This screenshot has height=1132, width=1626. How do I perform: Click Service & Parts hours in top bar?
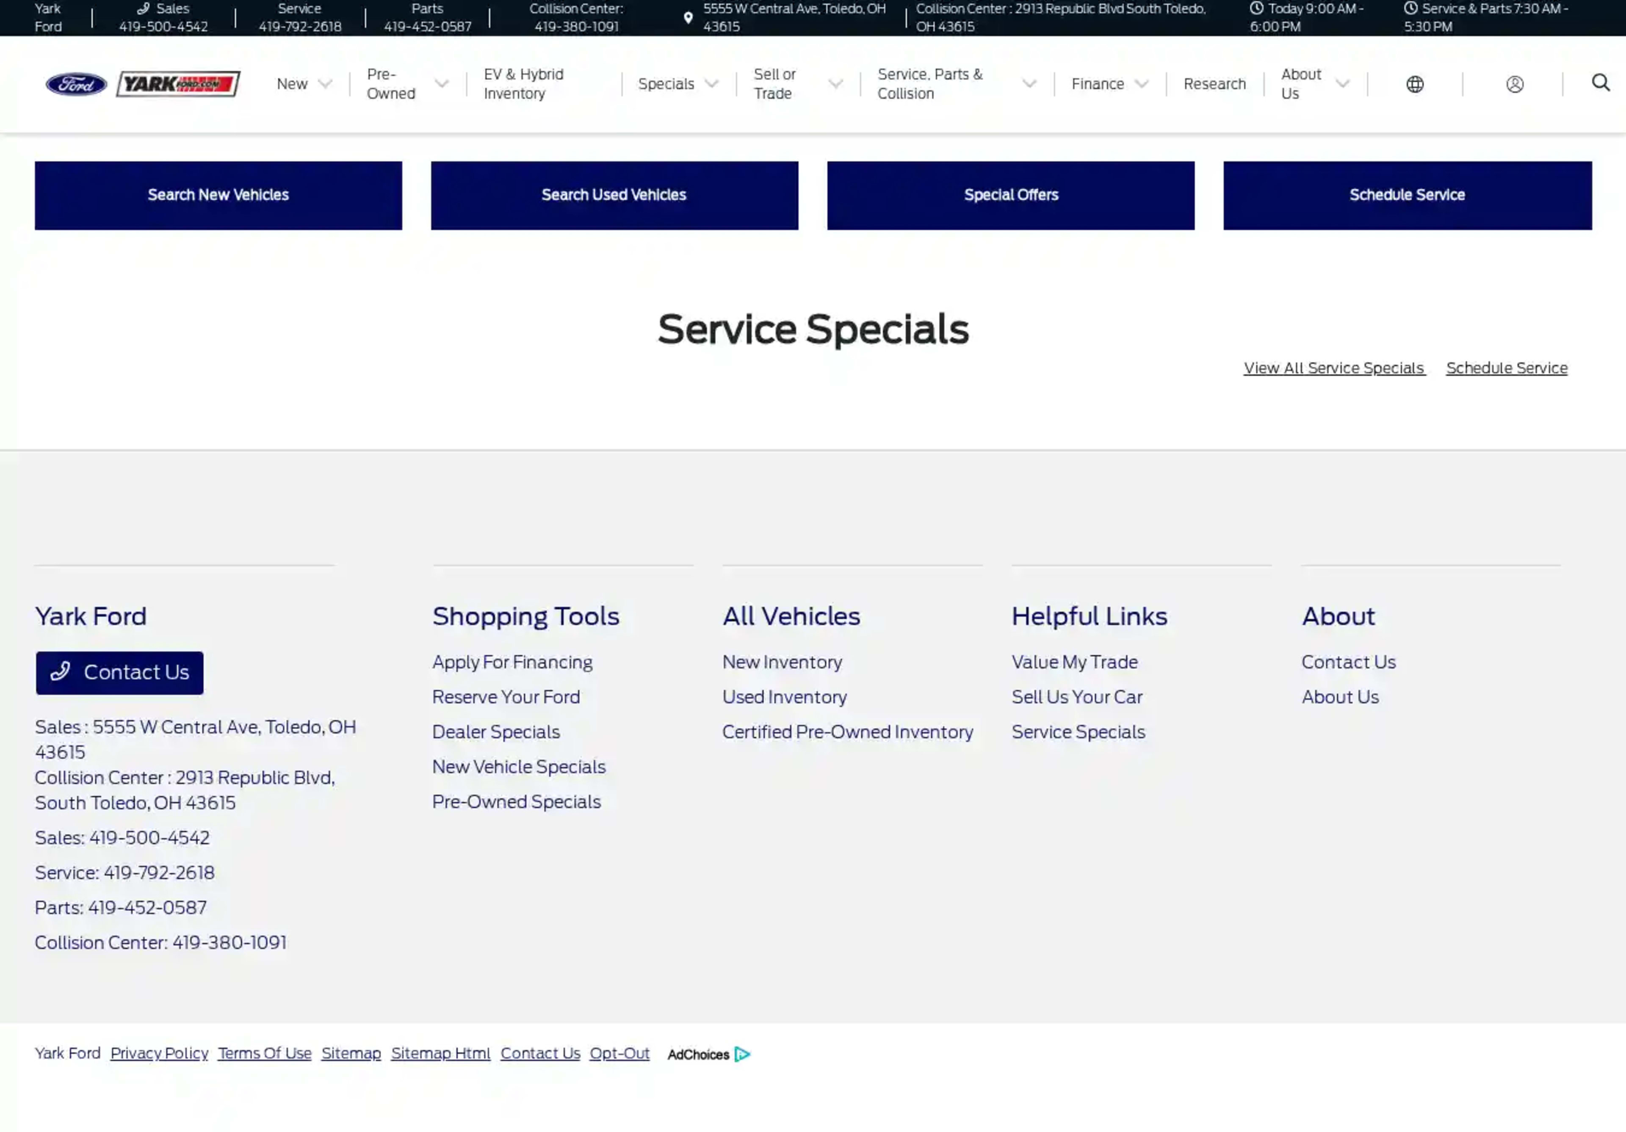tap(1486, 18)
